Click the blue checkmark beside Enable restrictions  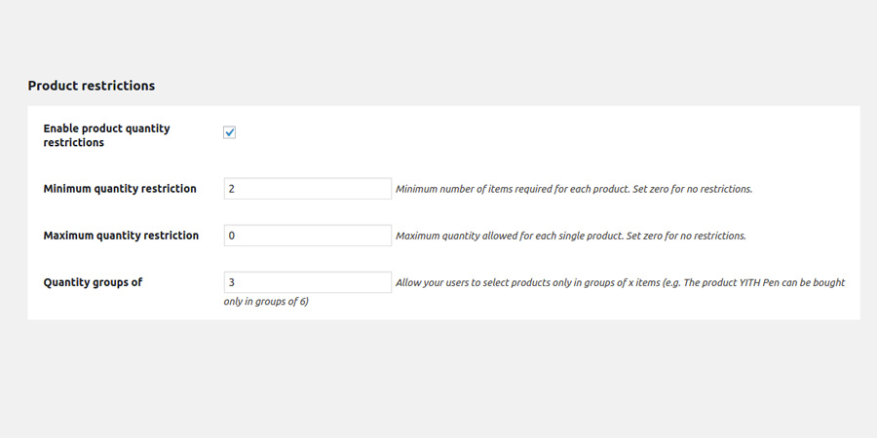tap(230, 132)
